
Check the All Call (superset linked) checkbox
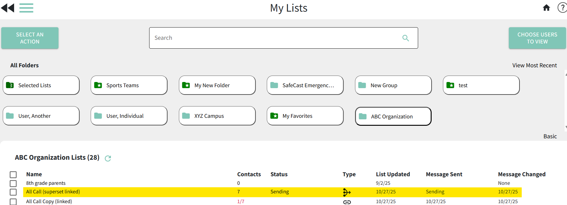pyautogui.click(x=13, y=192)
